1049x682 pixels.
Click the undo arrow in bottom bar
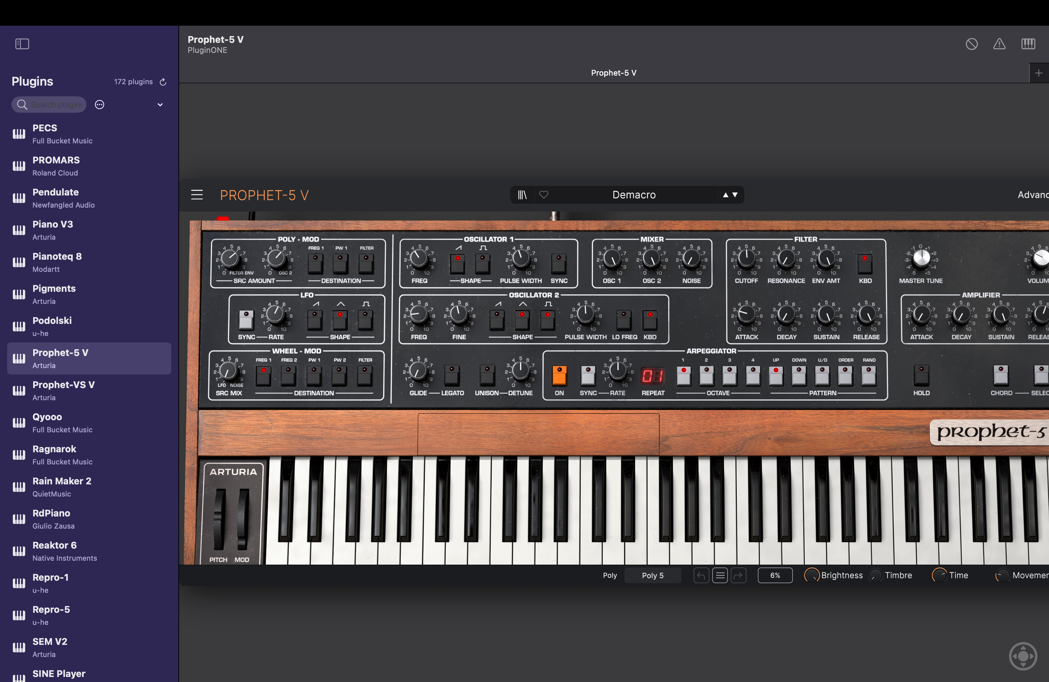point(701,575)
